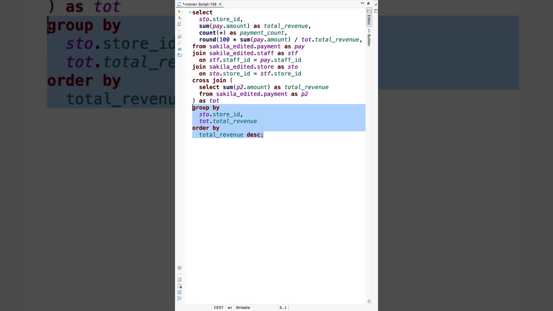The image size is (553, 311).
Task: Minimize the editor area
Action: click(x=362, y=3)
